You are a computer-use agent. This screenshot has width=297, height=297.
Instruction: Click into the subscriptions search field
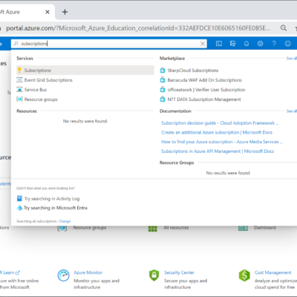pyautogui.click(x=109, y=44)
